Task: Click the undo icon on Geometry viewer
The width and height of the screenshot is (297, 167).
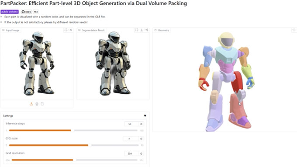Action: coord(294,30)
